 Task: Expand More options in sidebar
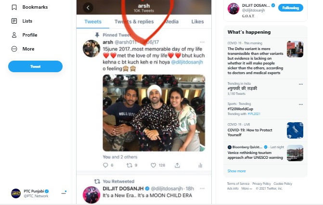pyautogui.click(x=28, y=49)
